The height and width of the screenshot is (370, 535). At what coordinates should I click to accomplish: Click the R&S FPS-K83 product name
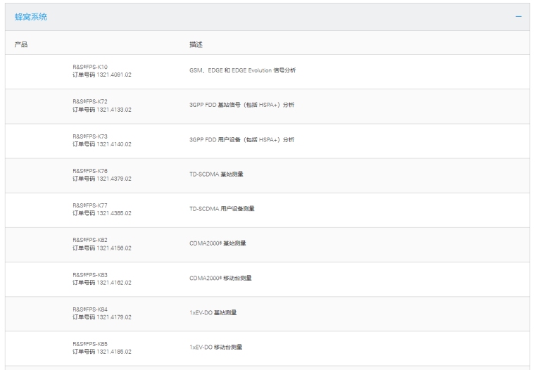click(90, 274)
